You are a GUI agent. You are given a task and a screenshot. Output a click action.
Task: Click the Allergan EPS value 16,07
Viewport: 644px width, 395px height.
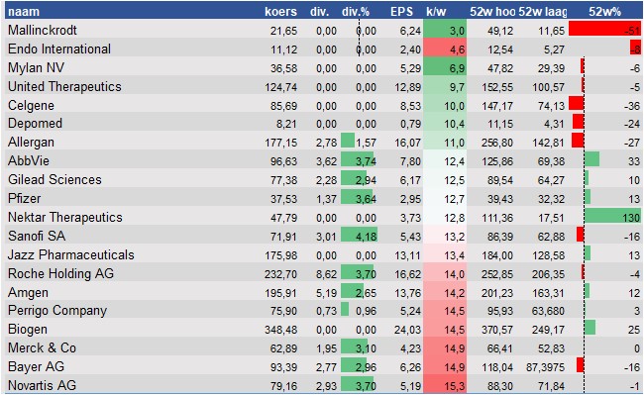(407, 143)
